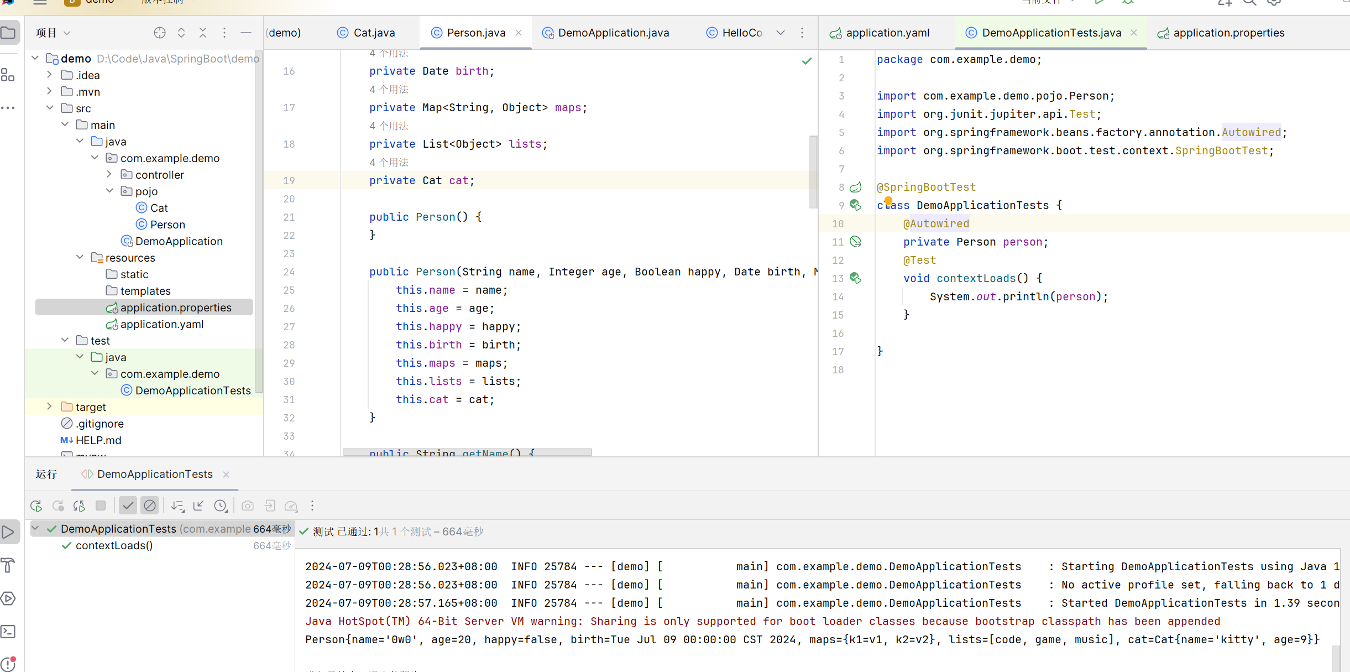Click rerun failed tests icon
The image size is (1350, 672).
point(58,506)
